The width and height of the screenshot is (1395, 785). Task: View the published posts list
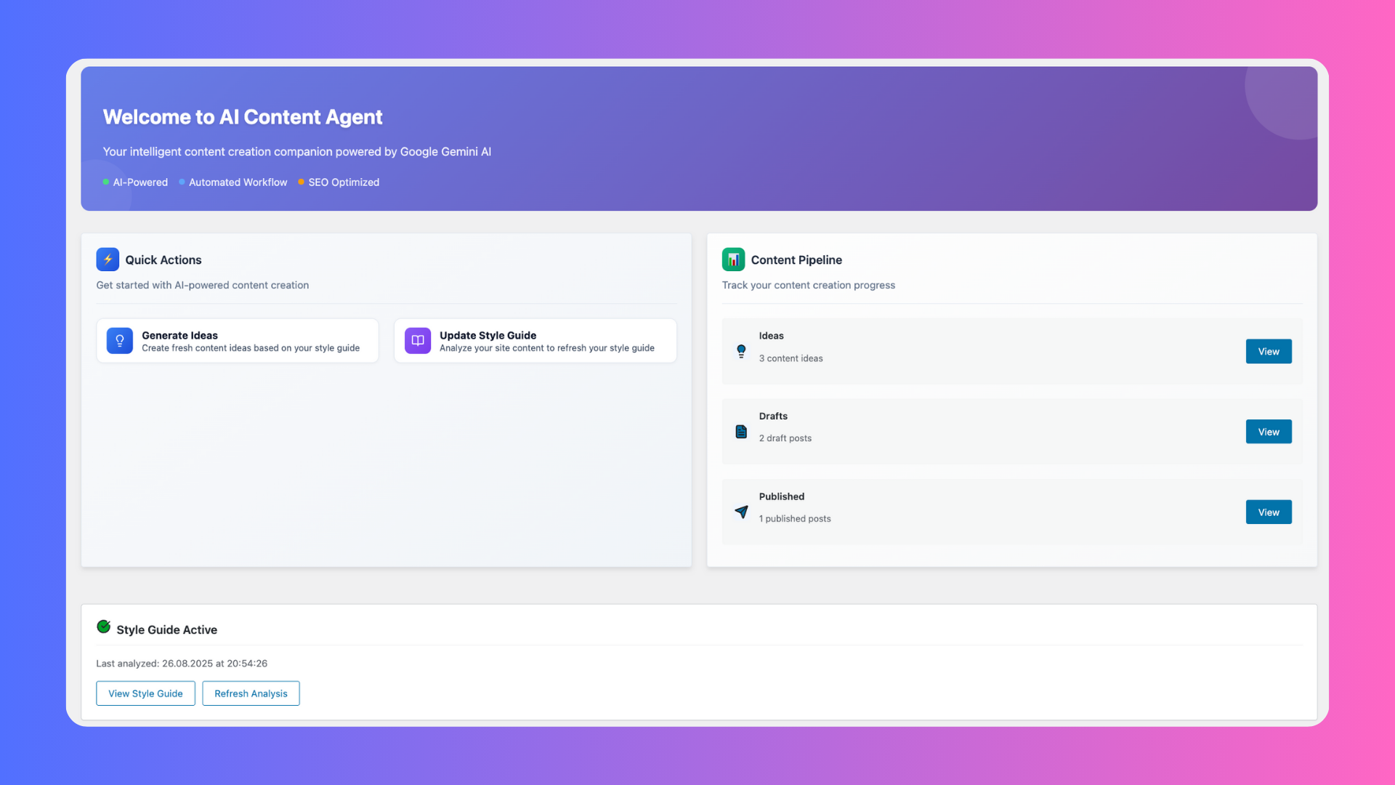tap(1268, 512)
